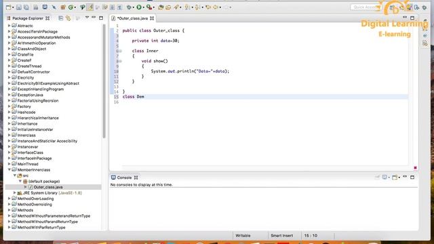
Task: Click the gear perspective icon top right
Action: click(425, 7)
